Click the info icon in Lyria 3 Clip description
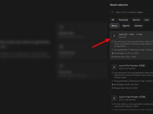 tap(112, 104)
